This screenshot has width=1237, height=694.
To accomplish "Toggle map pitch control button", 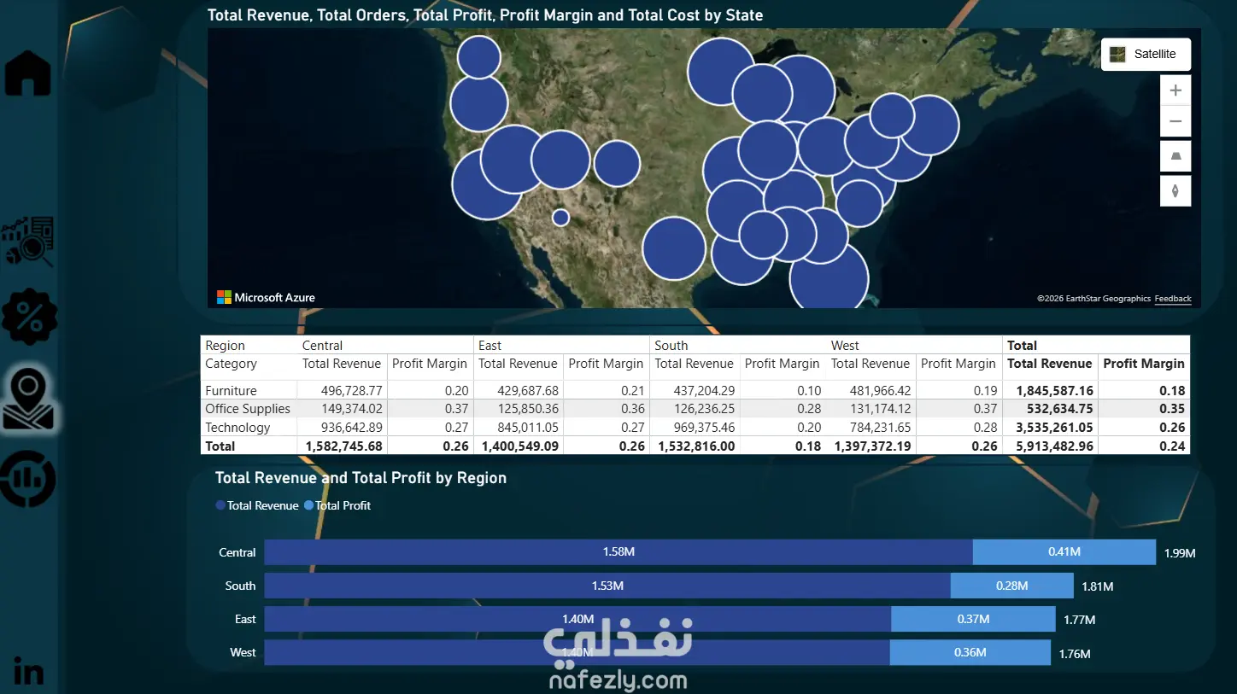I will tap(1175, 156).
